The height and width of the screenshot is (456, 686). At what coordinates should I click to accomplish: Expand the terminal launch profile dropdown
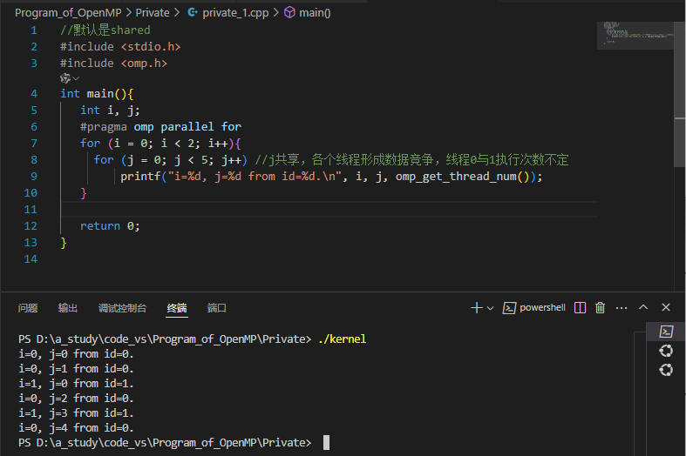pos(491,308)
